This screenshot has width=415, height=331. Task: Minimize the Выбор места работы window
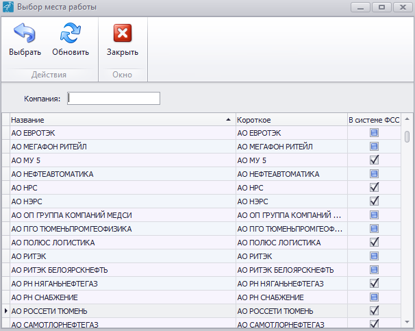pos(361,7)
